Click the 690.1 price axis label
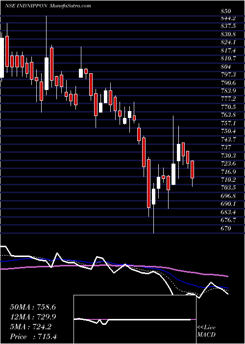Viewport: 245px width, 344px height. 228,204
